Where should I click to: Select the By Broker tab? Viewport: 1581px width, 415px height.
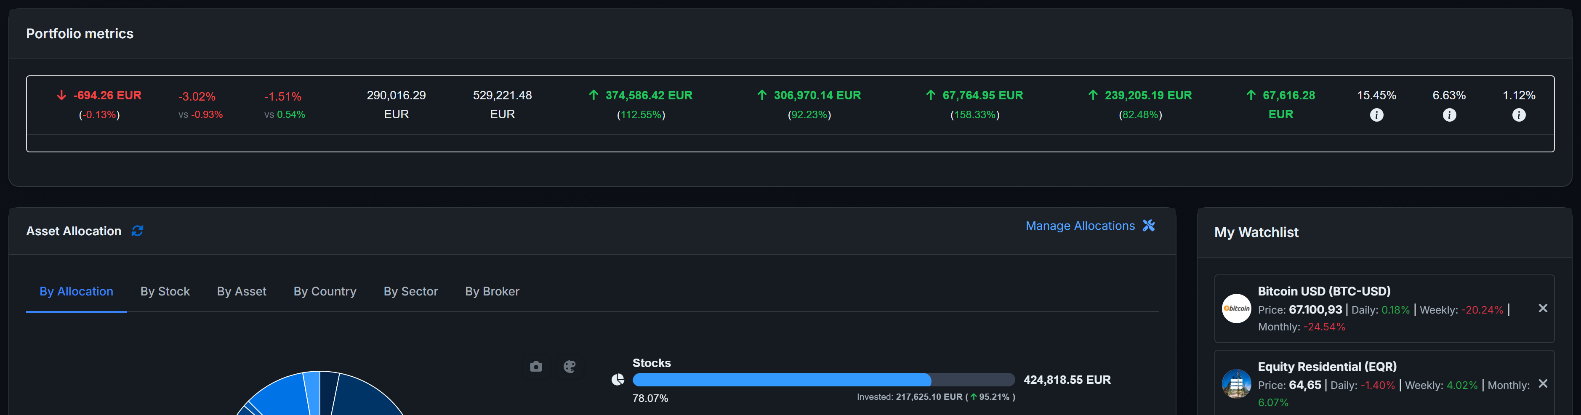point(492,291)
